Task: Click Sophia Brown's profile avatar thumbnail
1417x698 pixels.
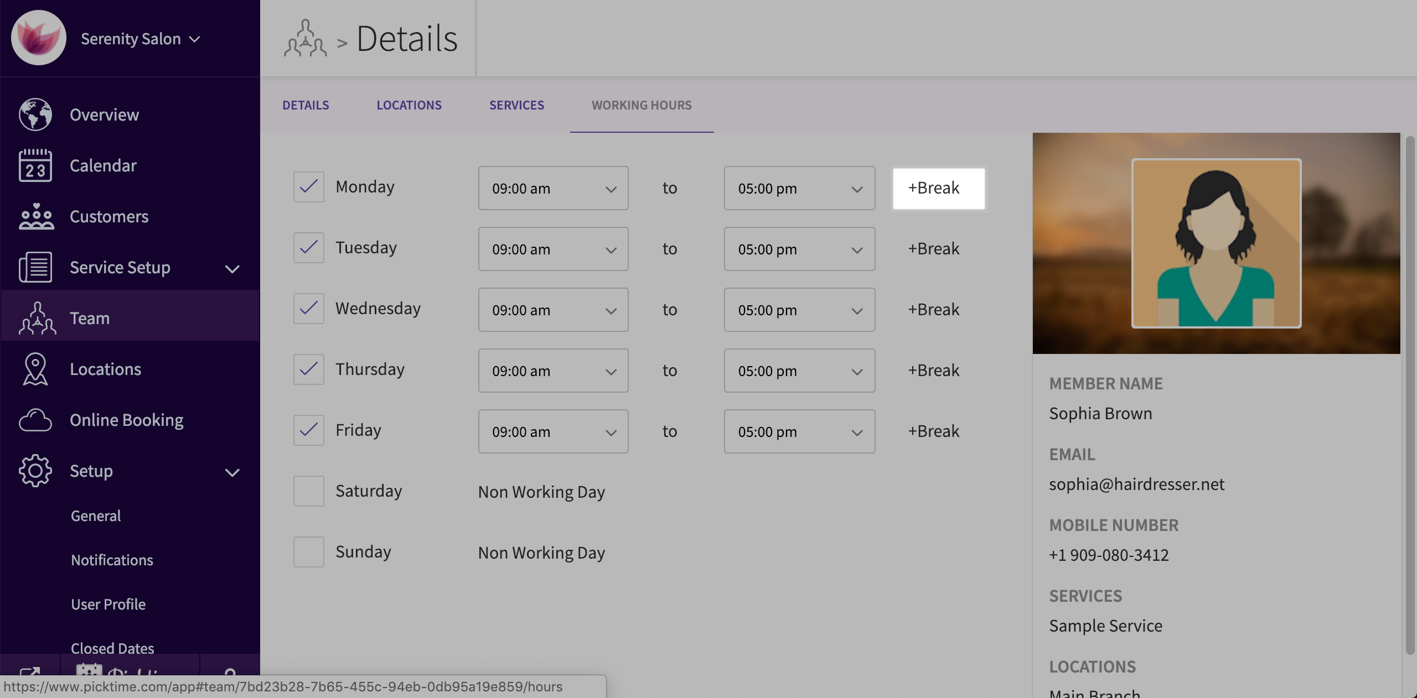Action: point(1216,243)
